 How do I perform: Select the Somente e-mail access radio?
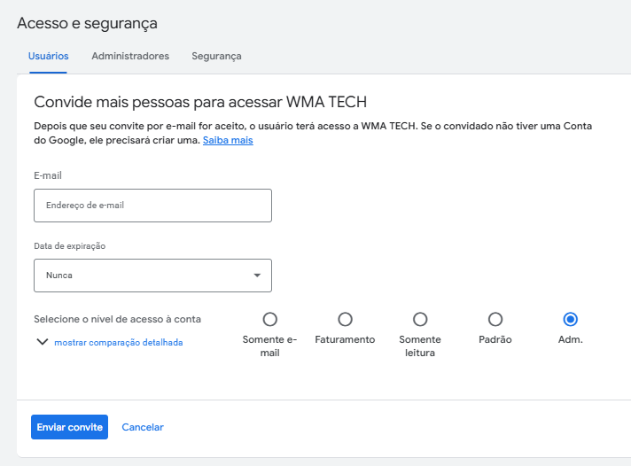[270, 320]
